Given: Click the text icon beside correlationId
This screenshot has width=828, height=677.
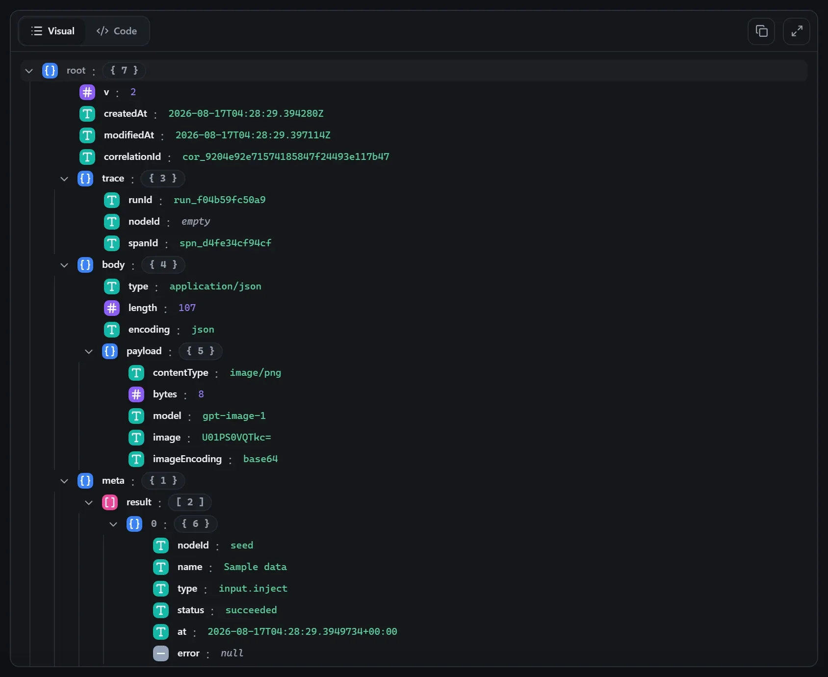Looking at the screenshot, I should click(87, 157).
